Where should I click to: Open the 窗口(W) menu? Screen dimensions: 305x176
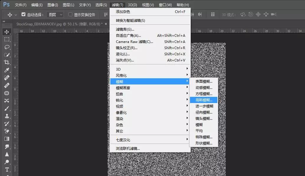[165, 5]
